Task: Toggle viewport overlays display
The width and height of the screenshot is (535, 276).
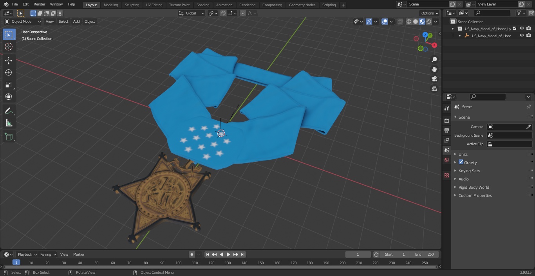Action: point(385,22)
